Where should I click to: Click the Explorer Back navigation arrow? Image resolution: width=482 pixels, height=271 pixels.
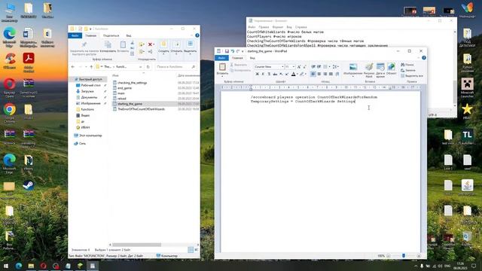click(73, 67)
